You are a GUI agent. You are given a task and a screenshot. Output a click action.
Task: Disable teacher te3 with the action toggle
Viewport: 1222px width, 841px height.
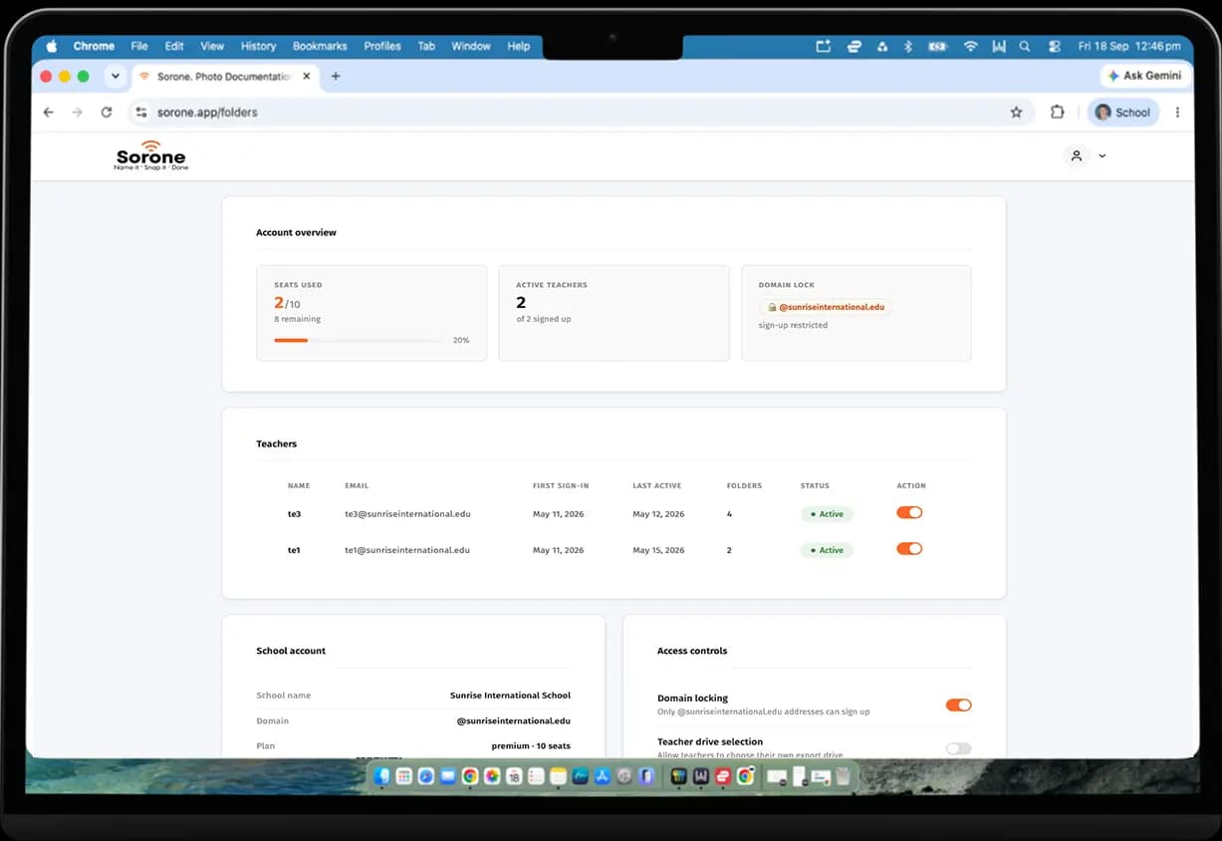pos(909,512)
